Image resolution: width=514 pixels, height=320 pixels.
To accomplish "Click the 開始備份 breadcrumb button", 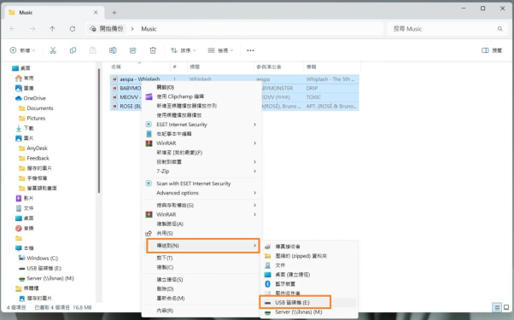I will tap(107, 29).
